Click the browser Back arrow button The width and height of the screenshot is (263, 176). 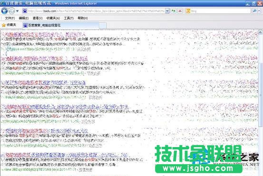pos(5,11)
